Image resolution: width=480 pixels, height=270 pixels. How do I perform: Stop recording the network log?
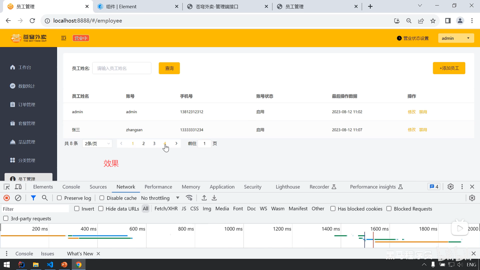7,198
